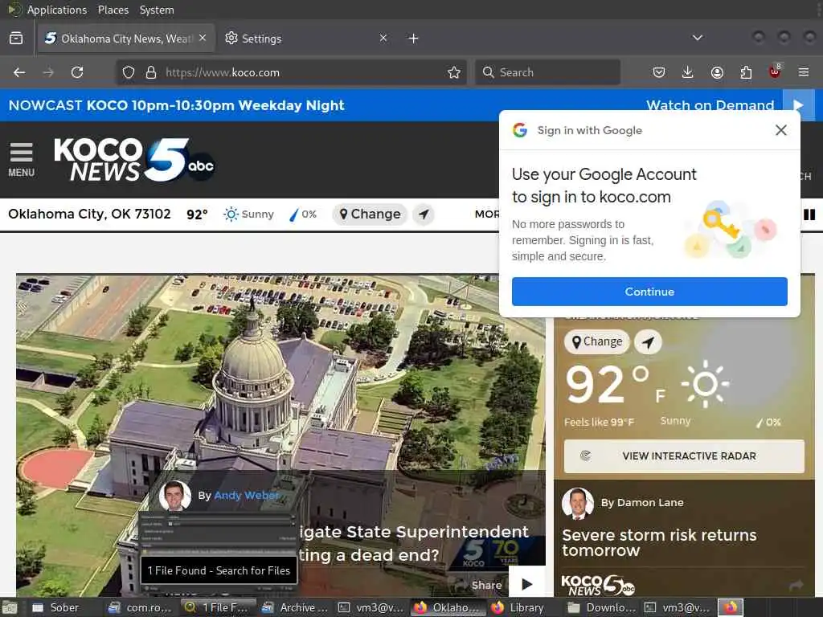Click the Oklahoma City, OK 73102 location text
Viewport: 823px width, 617px height.
tap(89, 214)
